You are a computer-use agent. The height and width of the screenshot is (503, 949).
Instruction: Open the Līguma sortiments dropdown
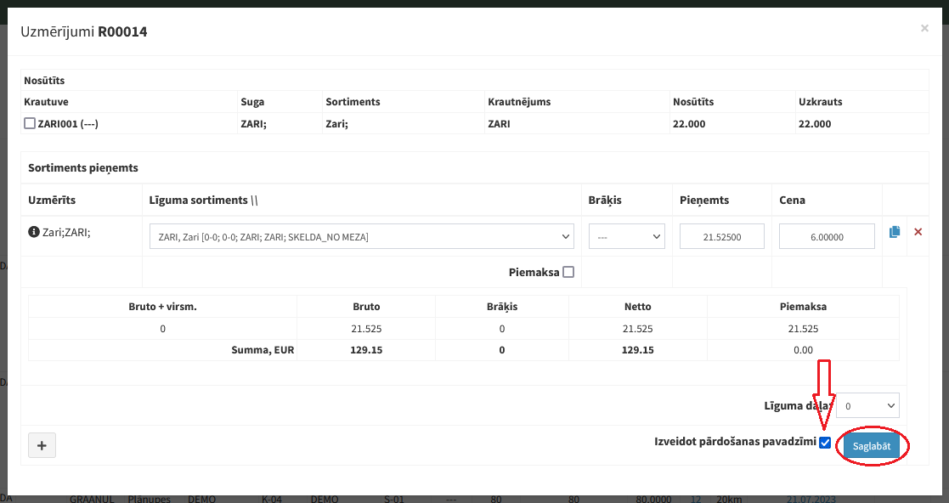click(x=361, y=236)
